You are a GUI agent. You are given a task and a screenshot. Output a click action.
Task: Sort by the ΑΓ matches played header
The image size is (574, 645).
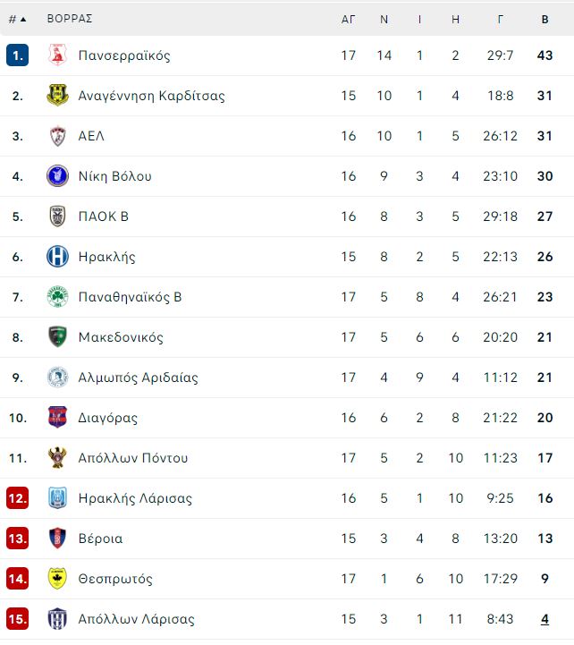349,20
